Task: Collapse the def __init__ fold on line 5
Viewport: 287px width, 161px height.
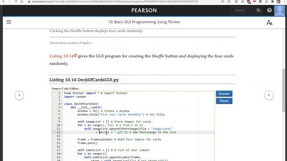Action: pyautogui.click(x=62, y=107)
